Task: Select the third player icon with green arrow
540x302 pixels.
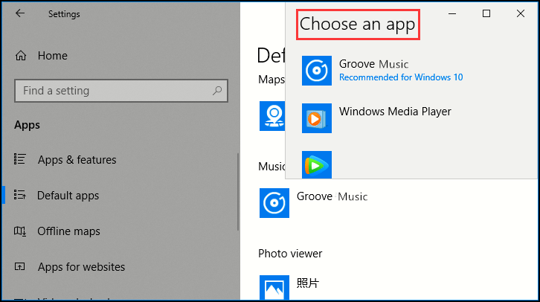Action: (x=317, y=164)
